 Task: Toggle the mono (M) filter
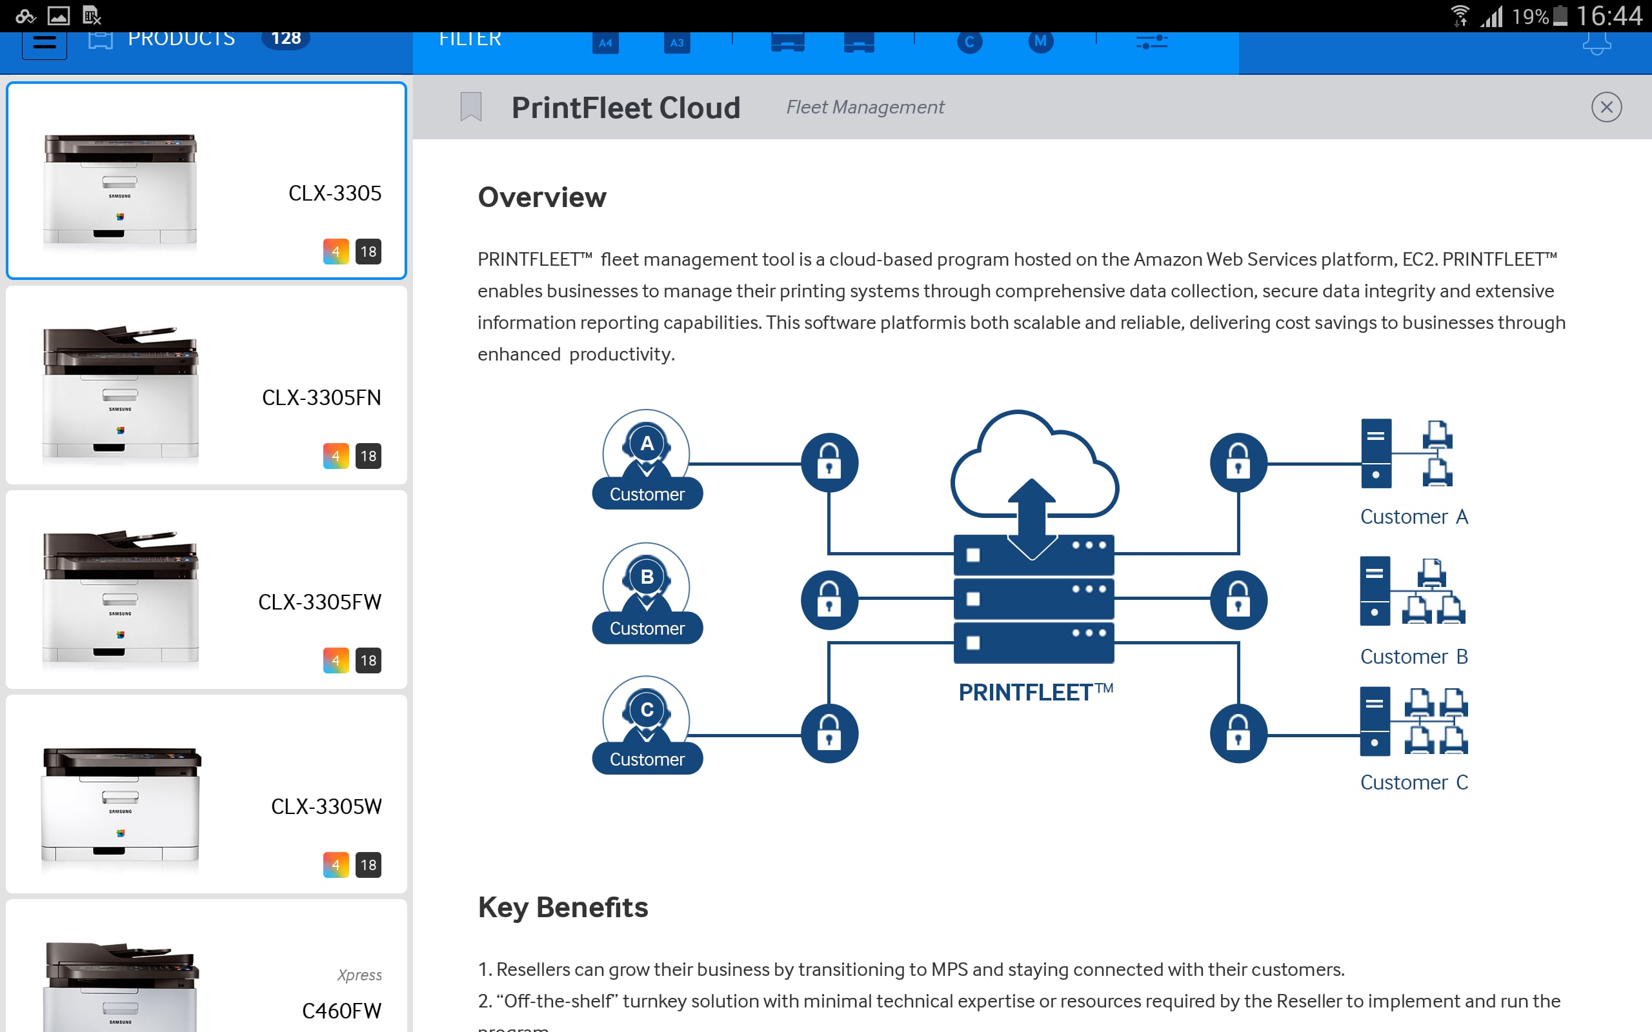point(1040,43)
